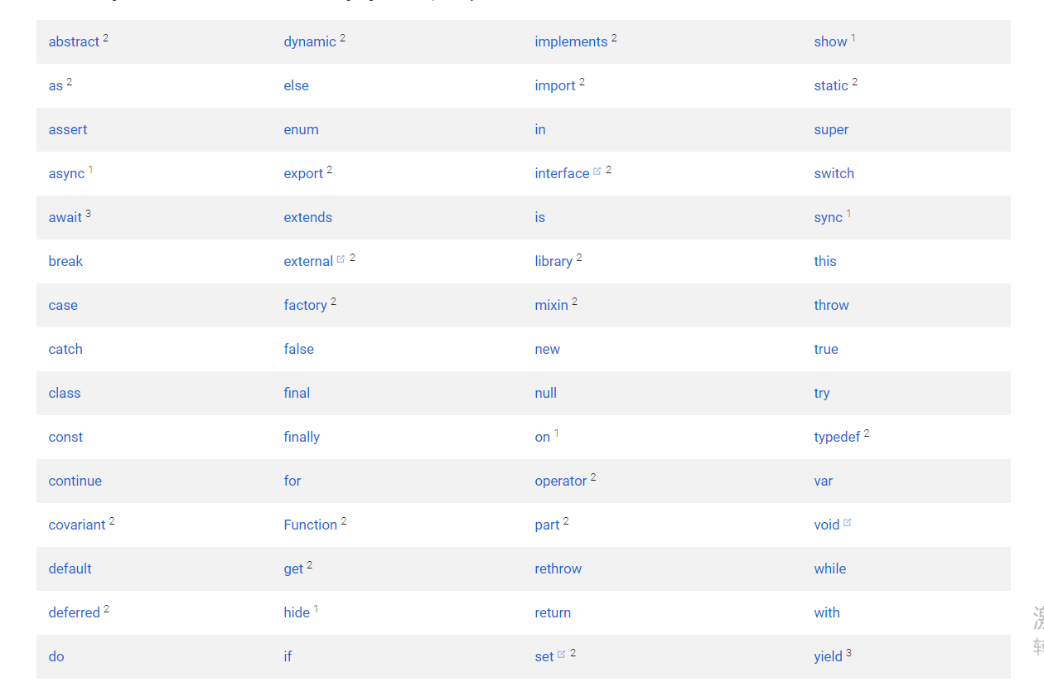
Task: Click footnote 1 superscript beside show
Action: pos(853,37)
